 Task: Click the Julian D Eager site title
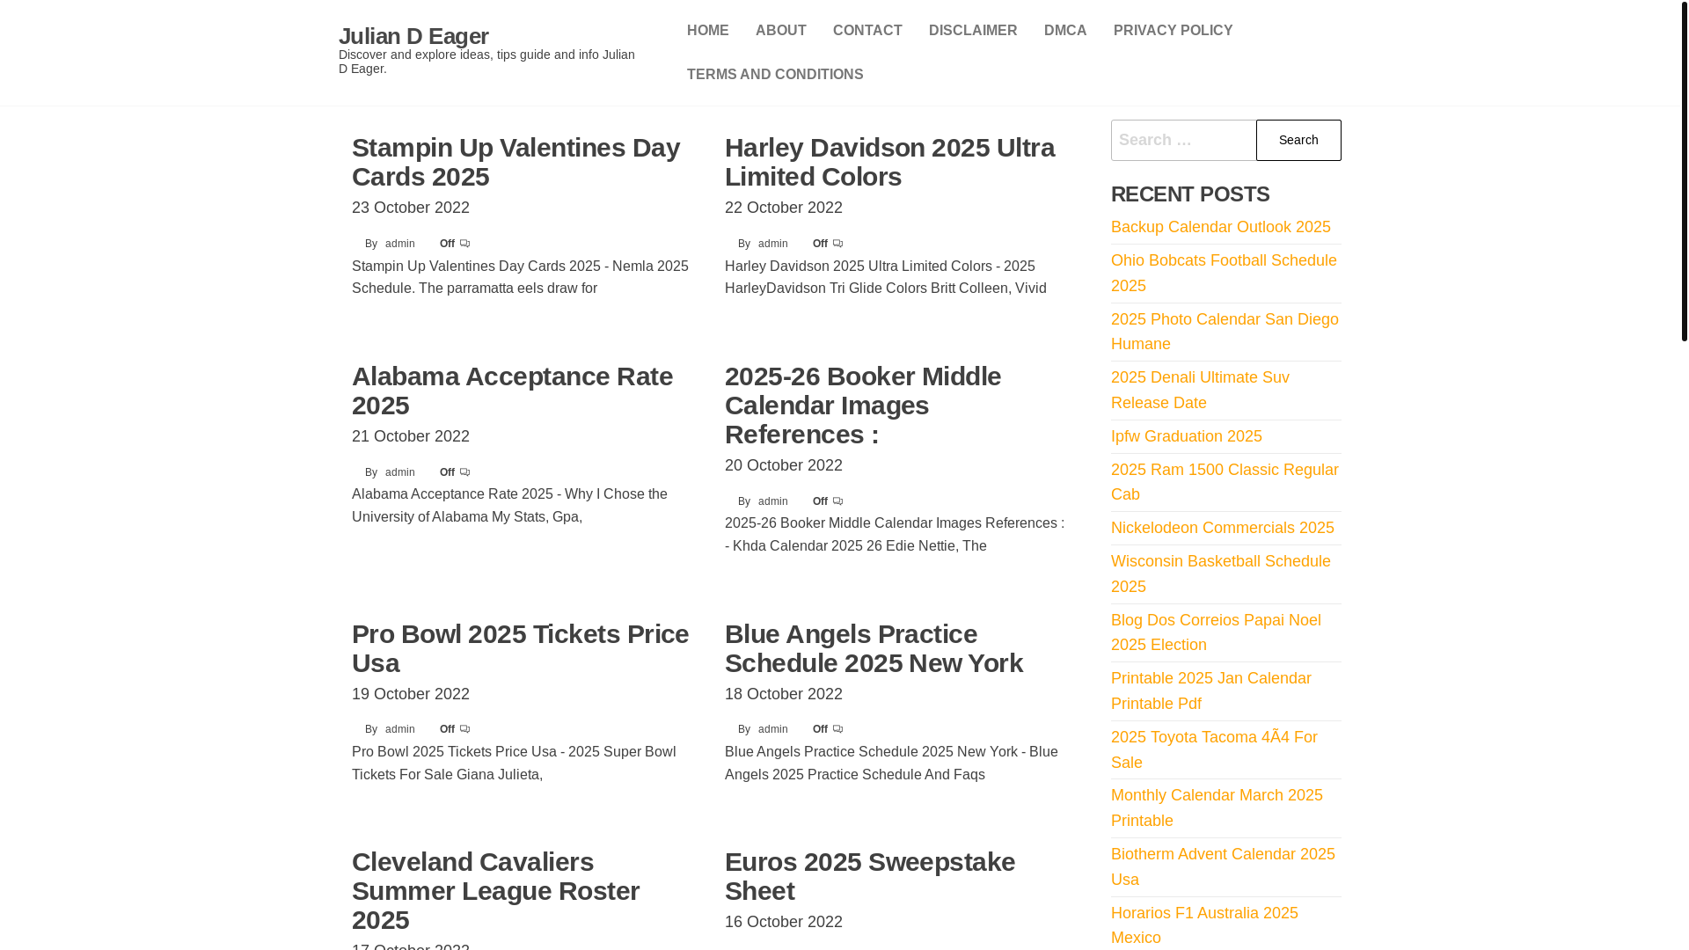coord(413,36)
